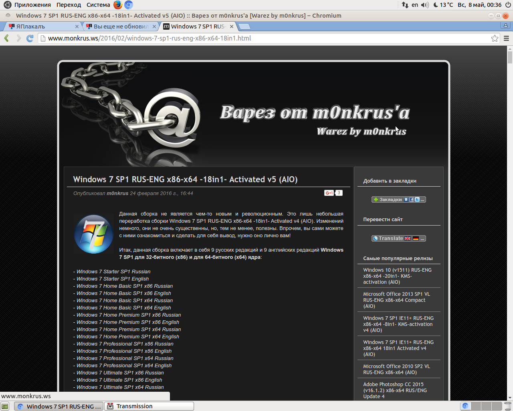
Task: Click the vertical page scrollbar thumb
Action: pyautogui.click(x=510, y=57)
